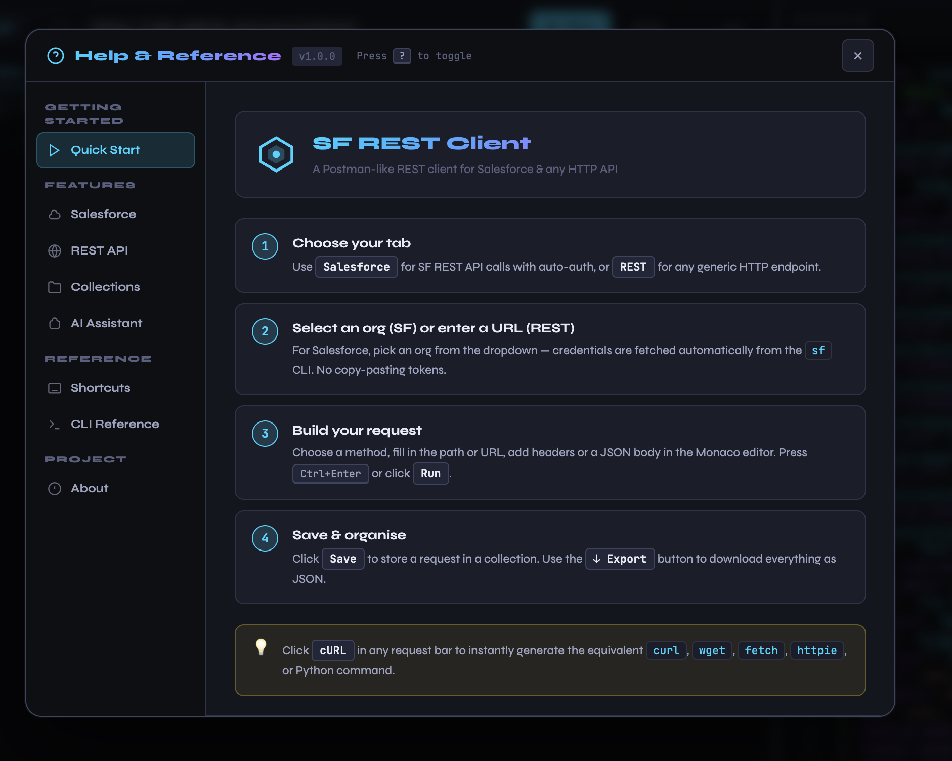Click the 'Build your request' step heading
The image size is (952, 761).
coord(357,431)
